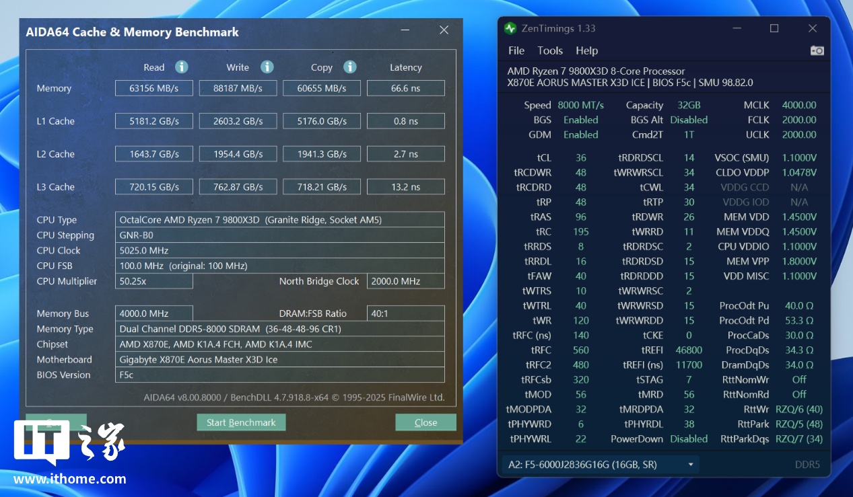Viewport: 853px width, 497px height.
Task: Click the ZenTimings app icon in title bar
Action: click(511, 28)
